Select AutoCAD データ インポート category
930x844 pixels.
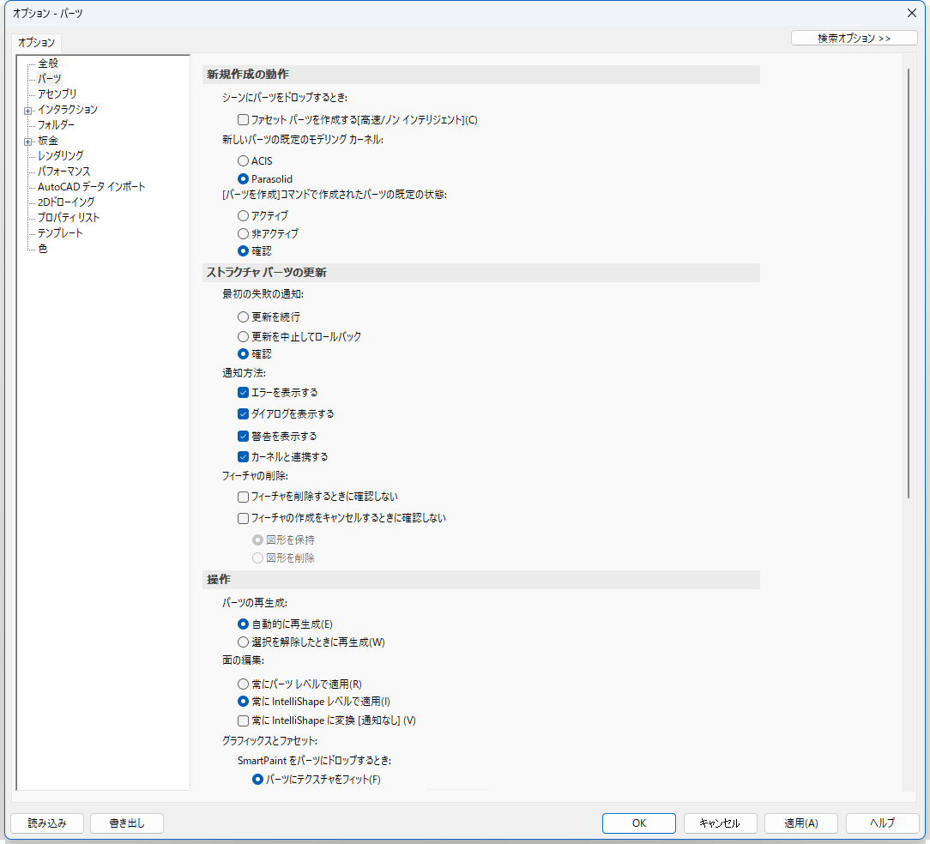pyautogui.click(x=91, y=187)
